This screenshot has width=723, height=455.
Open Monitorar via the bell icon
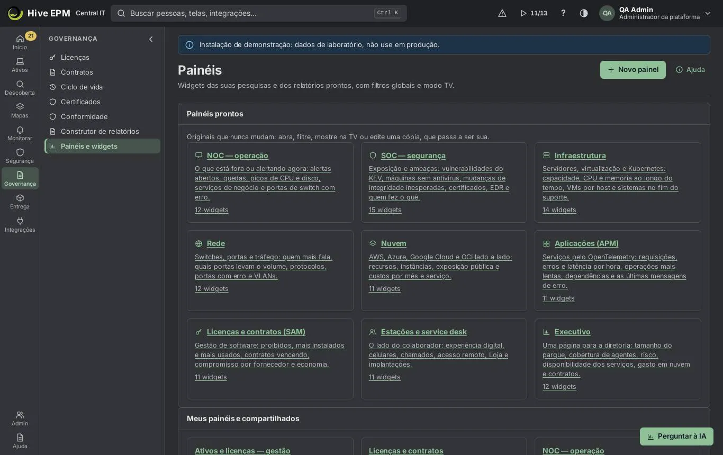point(20,133)
